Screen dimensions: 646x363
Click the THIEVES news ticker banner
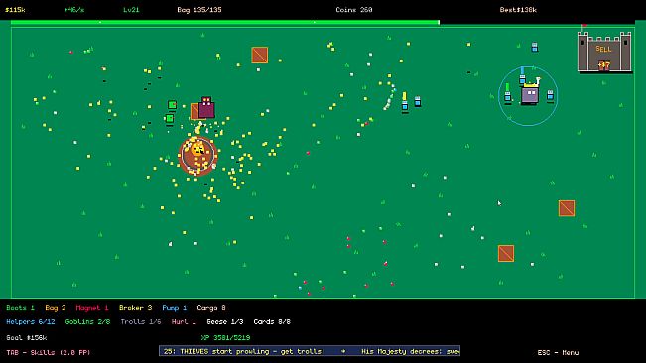pyautogui.click(x=310, y=351)
